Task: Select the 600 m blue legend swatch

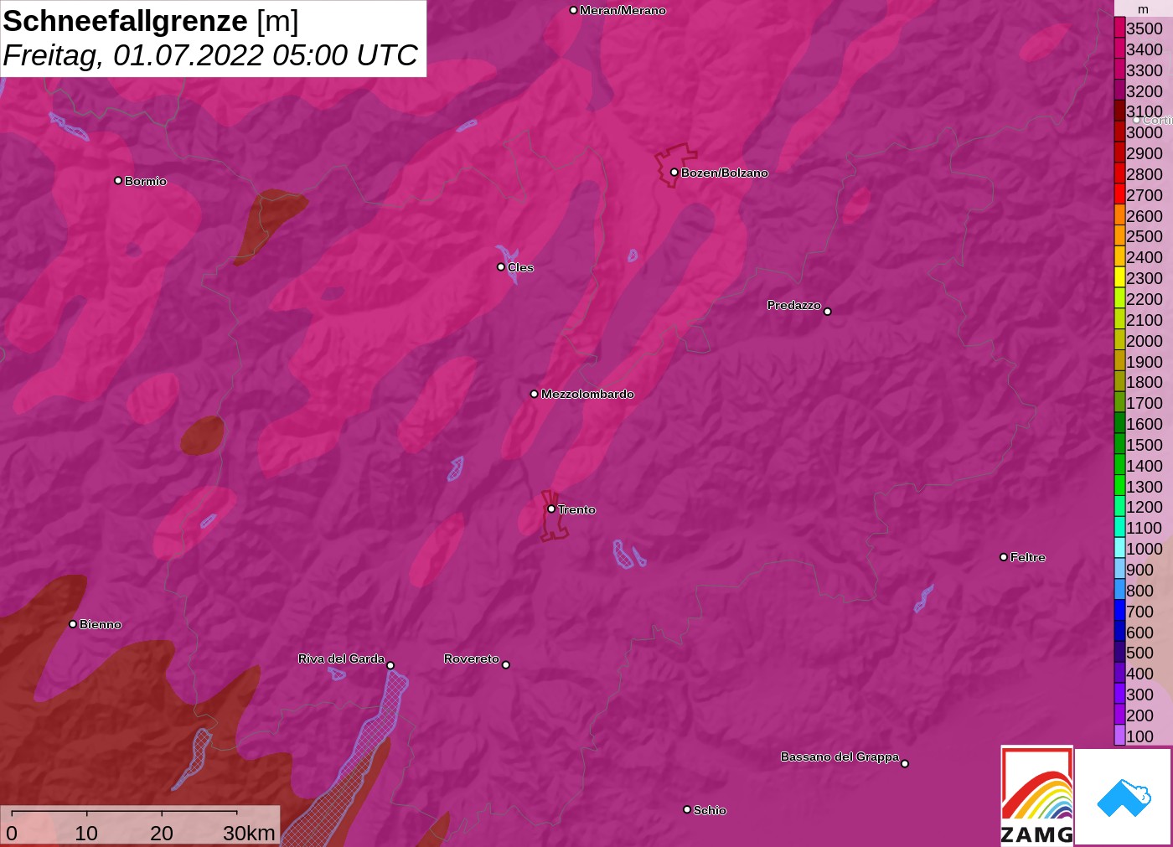Action: pyautogui.click(x=1119, y=632)
